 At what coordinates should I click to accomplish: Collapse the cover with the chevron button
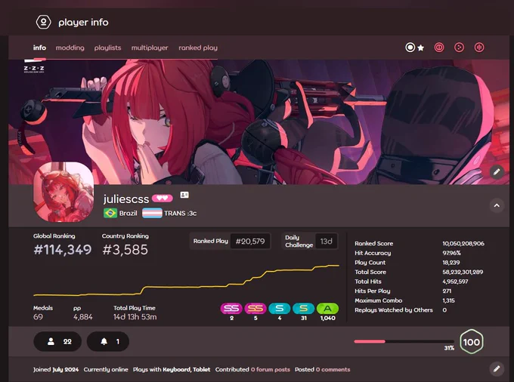pyautogui.click(x=497, y=205)
